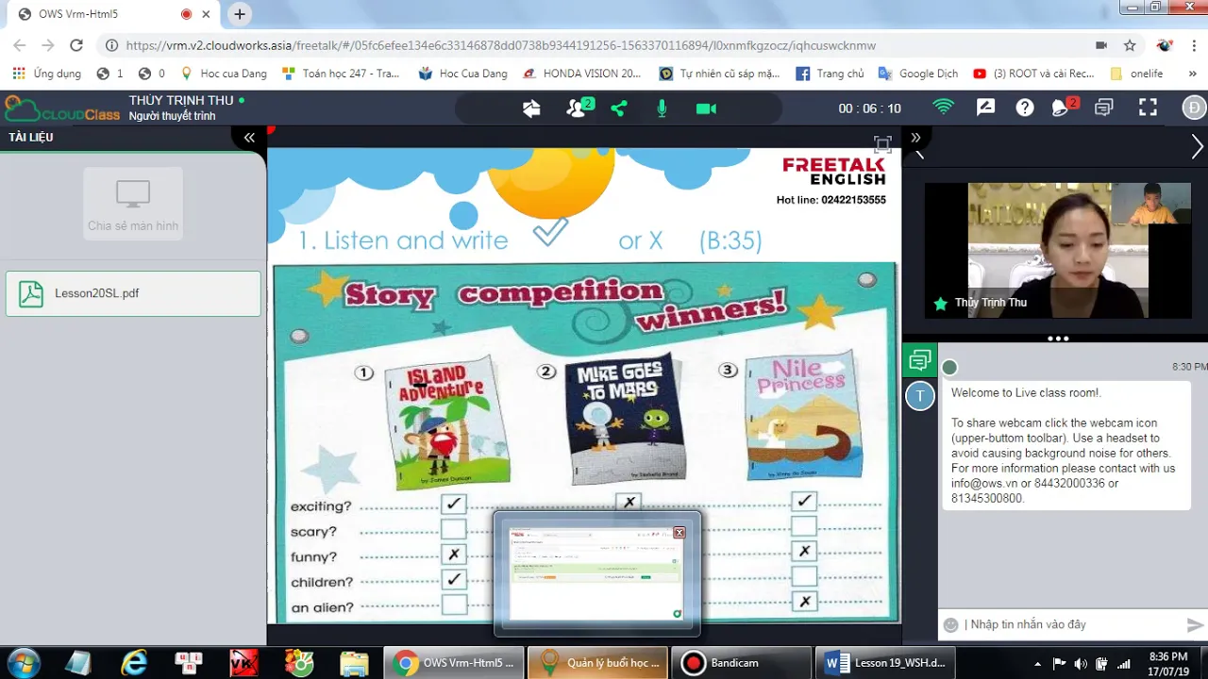Close the taskbar preview popup
This screenshot has height=679, width=1208.
(x=679, y=533)
